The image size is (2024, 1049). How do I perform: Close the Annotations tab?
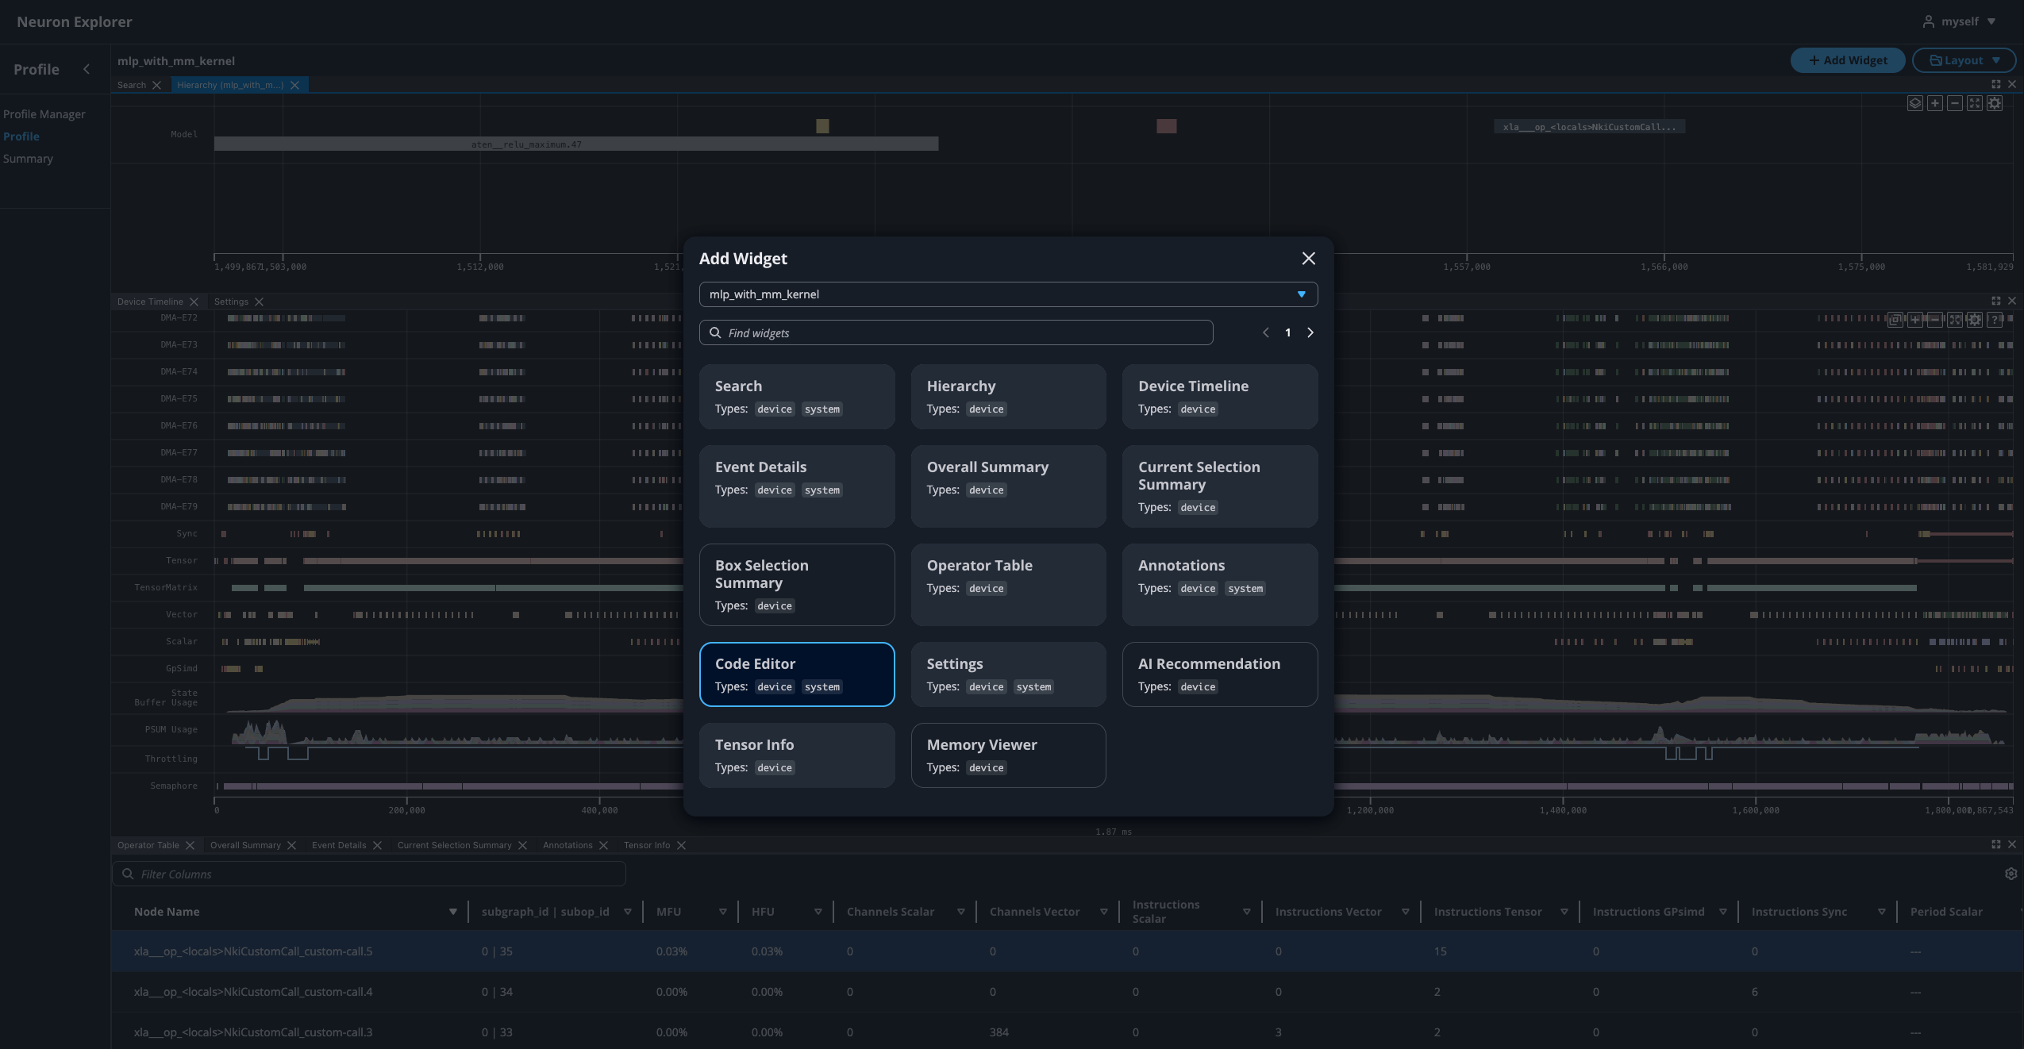point(603,845)
